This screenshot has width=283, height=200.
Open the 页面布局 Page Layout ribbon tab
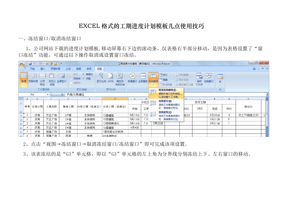(x=55, y=69)
